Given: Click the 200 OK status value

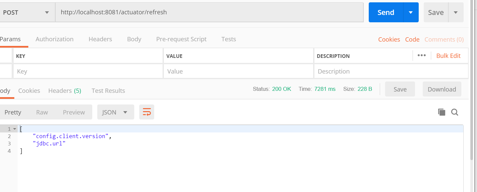Looking at the screenshot, I should pyautogui.click(x=281, y=89).
